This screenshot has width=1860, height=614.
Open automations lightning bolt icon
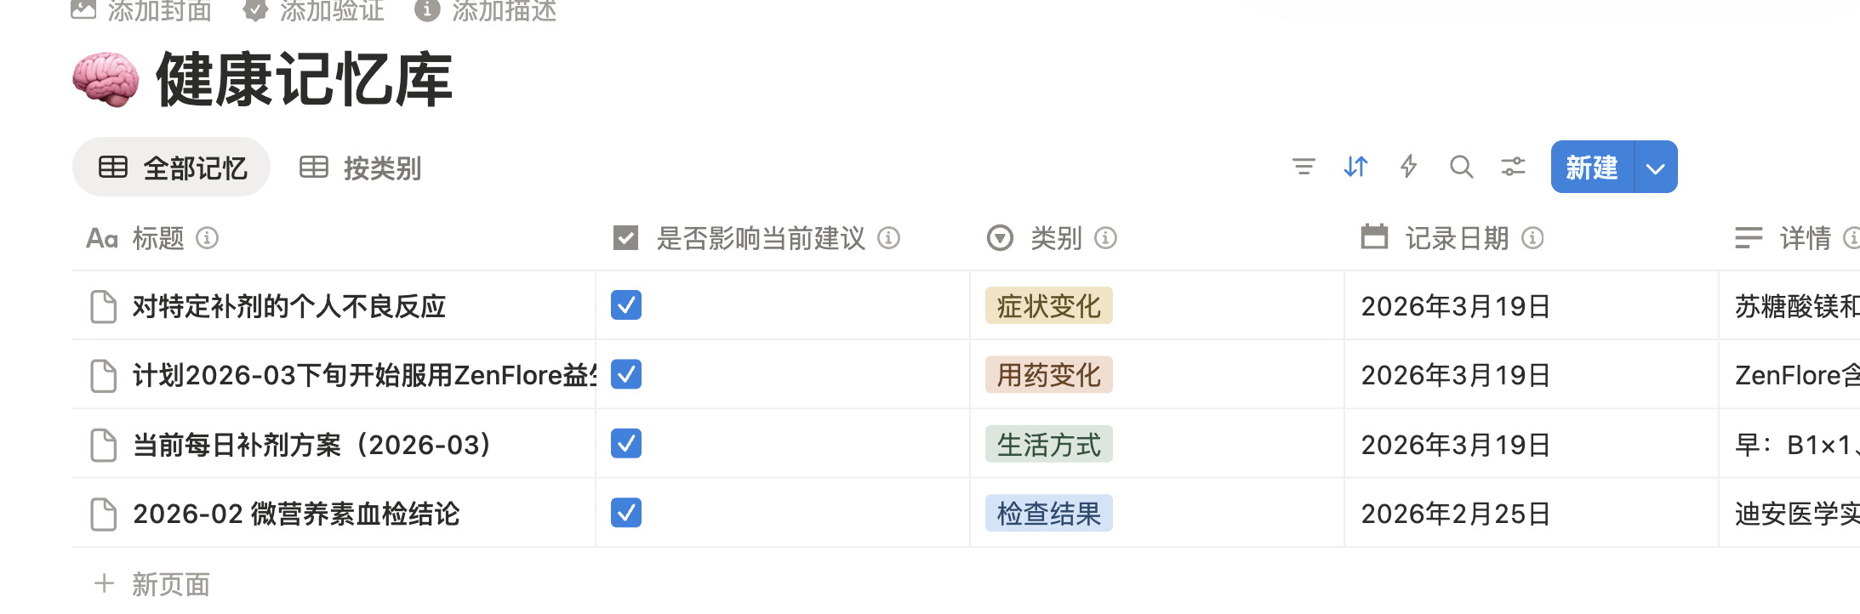click(1409, 167)
